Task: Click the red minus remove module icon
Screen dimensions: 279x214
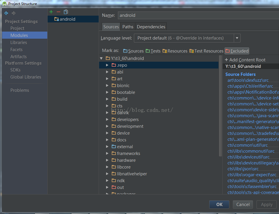Action: click(58, 12)
